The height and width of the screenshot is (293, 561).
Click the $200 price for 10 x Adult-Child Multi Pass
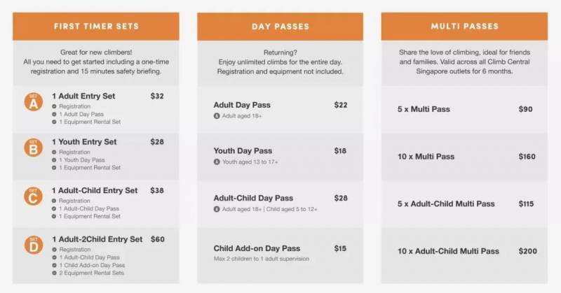(x=527, y=251)
